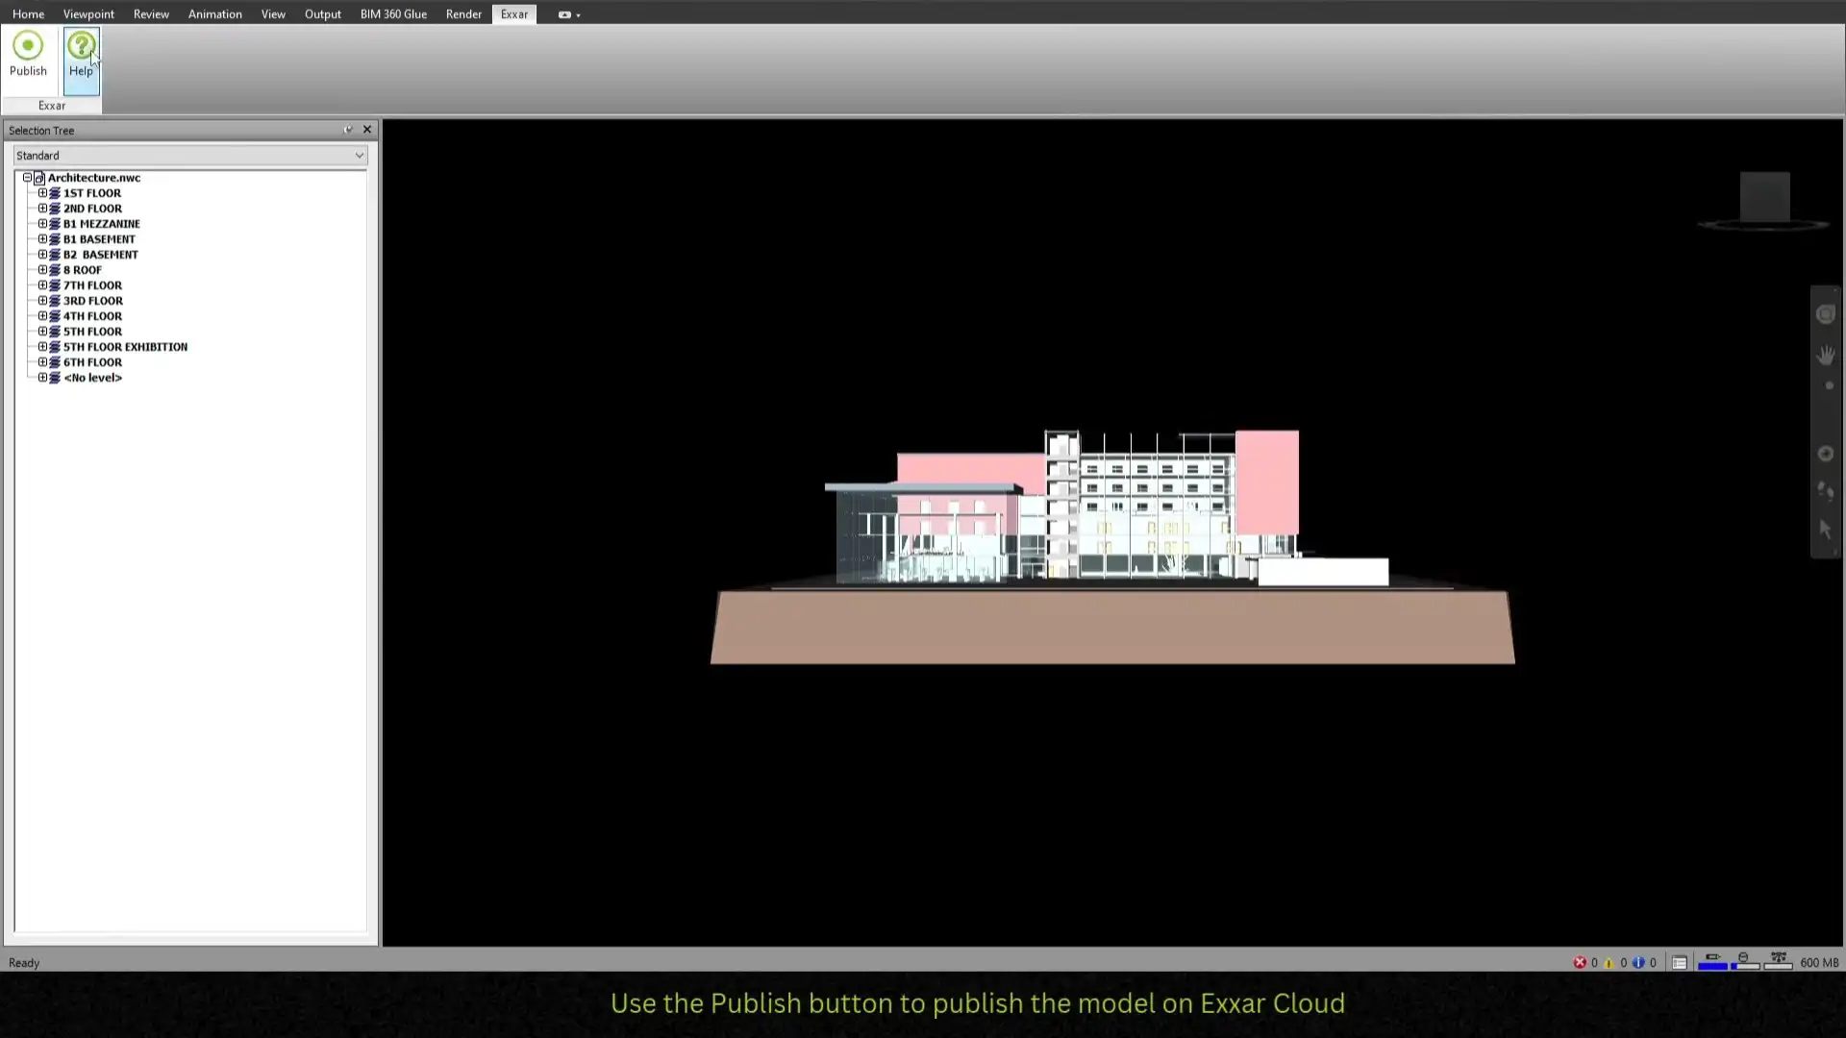Viewport: 1846px width, 1038px height.
Task: Select the 8 ROOF tree item
Action: pos(83,270)
